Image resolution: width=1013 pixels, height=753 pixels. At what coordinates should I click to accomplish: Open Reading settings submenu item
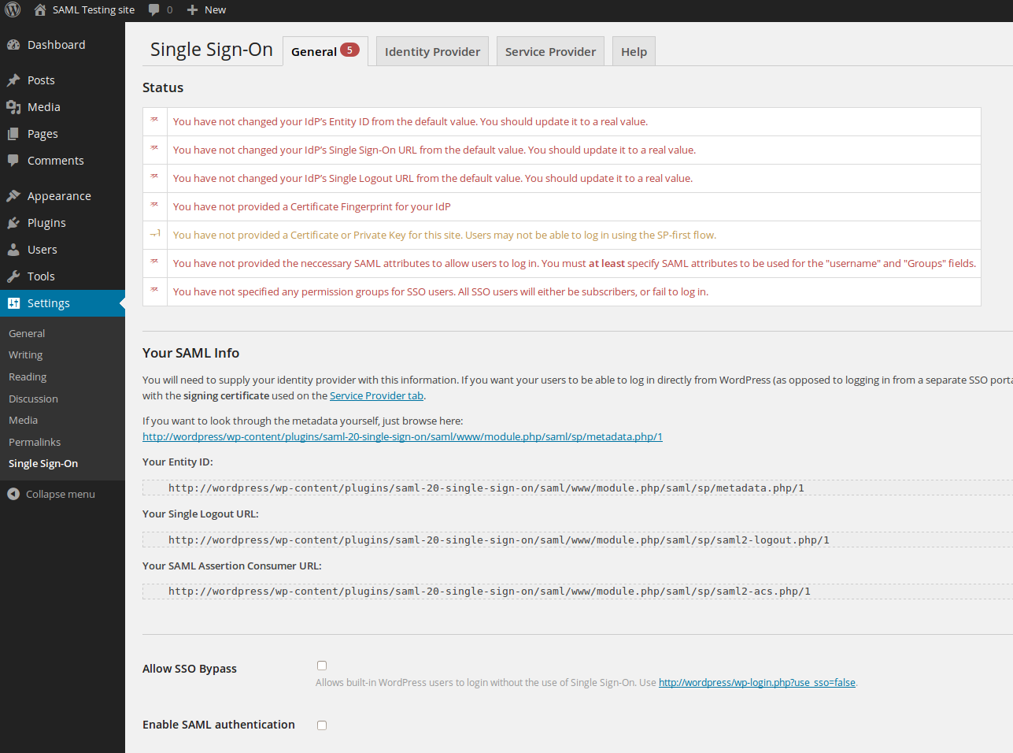28,377
